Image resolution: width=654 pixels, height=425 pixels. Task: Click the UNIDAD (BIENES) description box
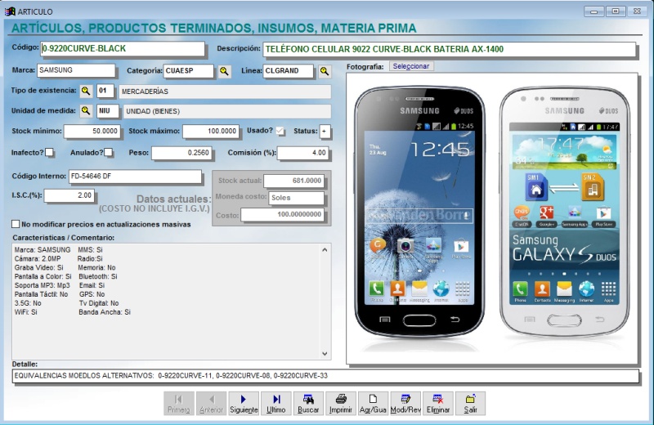(x=226, y=111)
